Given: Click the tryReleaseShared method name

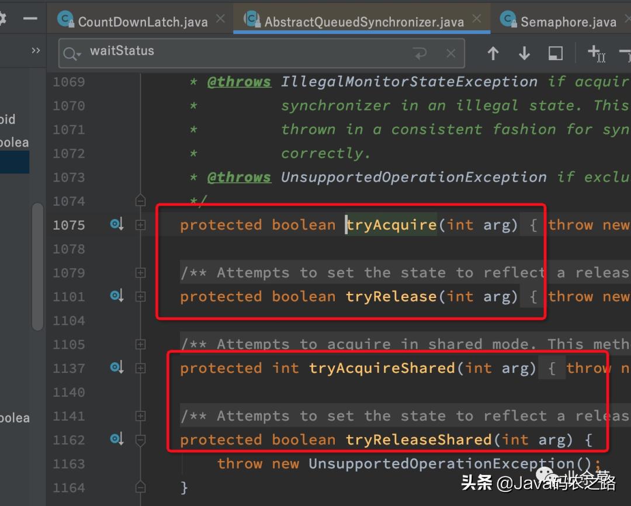Looking at the screenshot, I should [418, 439].
